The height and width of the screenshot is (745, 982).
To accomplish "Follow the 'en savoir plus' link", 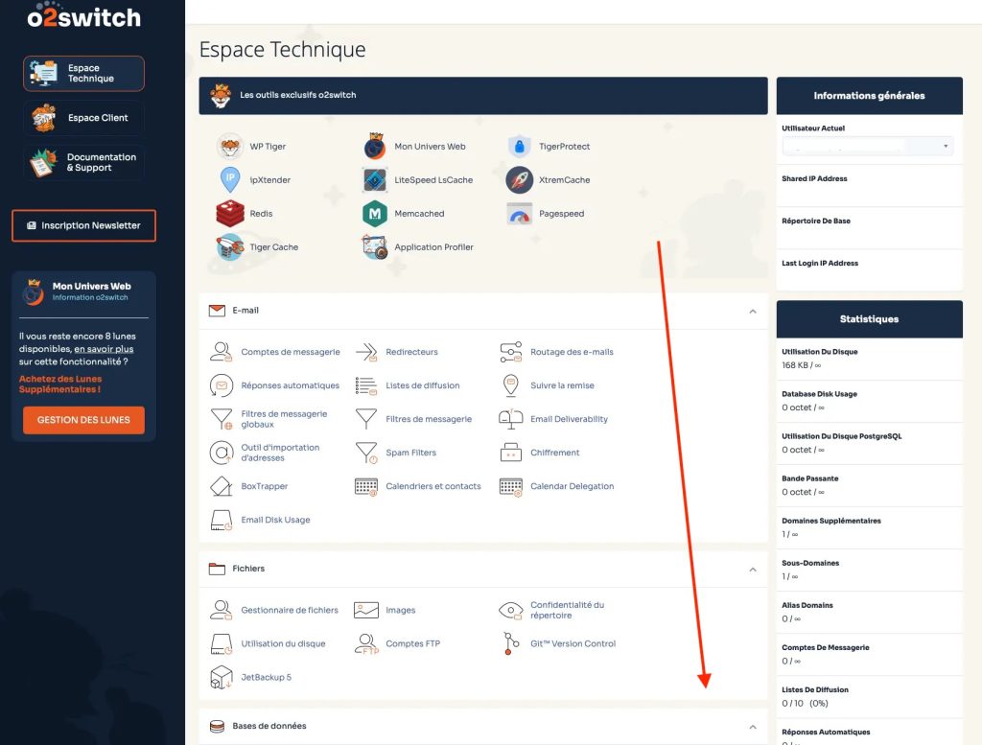I will click(104, 349).
